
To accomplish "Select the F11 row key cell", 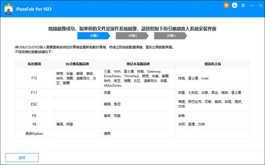I will [34, 93].
